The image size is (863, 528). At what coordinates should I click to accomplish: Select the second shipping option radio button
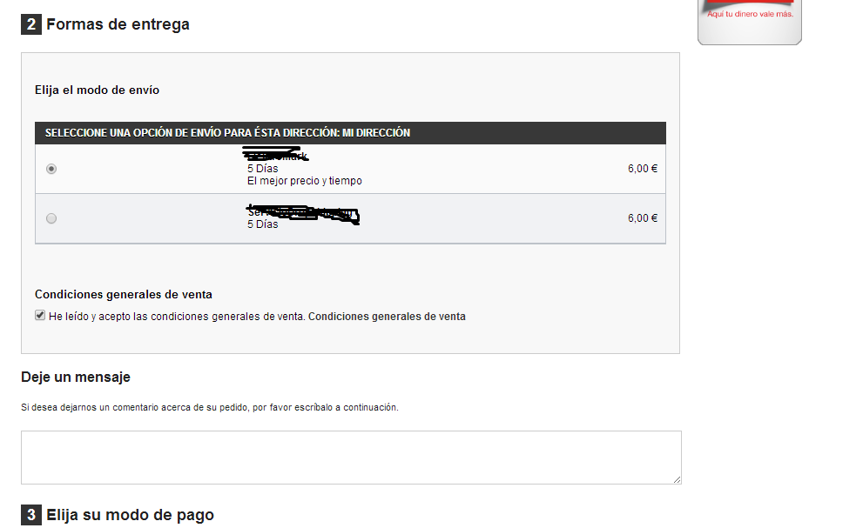point(51,218)
